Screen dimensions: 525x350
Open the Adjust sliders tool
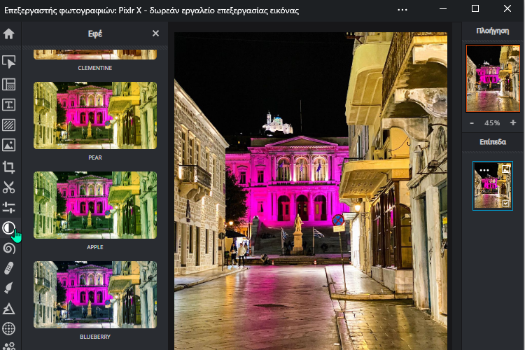(9, 208)
